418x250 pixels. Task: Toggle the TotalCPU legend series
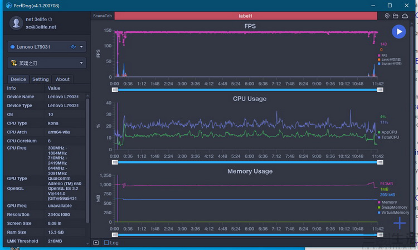pos(388,137)
